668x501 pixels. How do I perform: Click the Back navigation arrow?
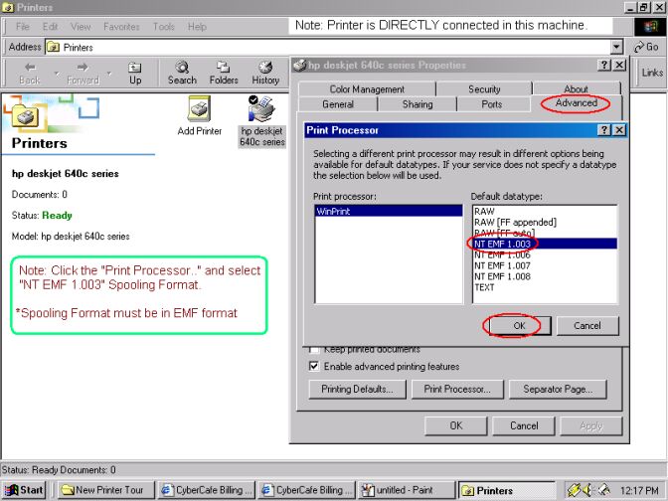point(30,72)
